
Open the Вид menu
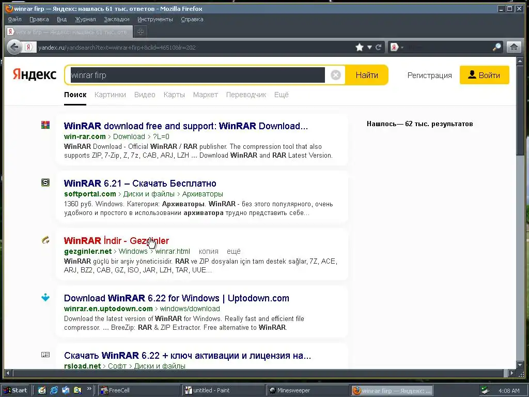[x=62, y=19]
